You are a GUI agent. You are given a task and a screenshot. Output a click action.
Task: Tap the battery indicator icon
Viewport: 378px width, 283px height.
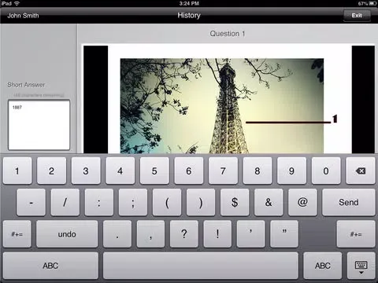pos(373,3)
